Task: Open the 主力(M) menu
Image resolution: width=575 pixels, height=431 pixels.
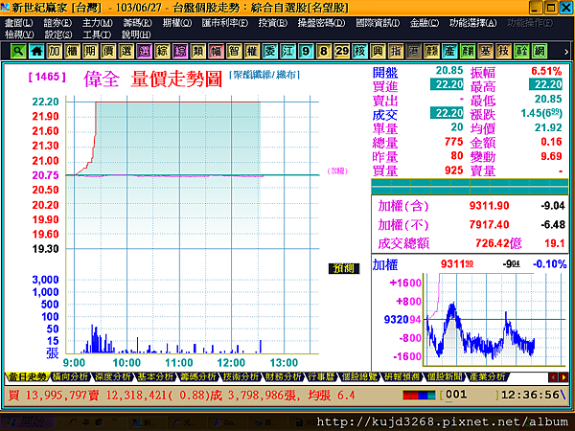Action: click(97, 23)
